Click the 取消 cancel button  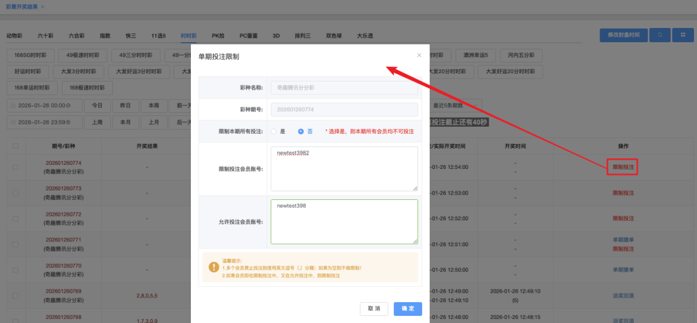(x=374, y=309)
